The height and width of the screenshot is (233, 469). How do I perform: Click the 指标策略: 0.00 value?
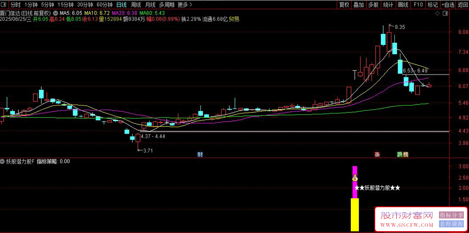point(53,162)
